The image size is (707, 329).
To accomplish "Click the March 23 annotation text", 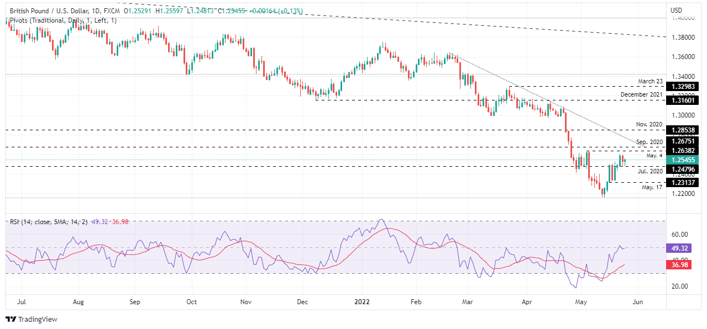I will (x=650, y=81).
